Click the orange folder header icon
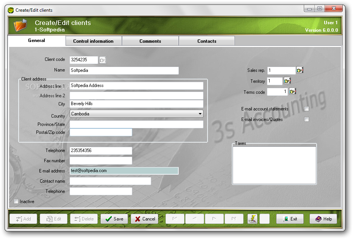This screenshot has height=239, width=353. (x=20, y=25)
